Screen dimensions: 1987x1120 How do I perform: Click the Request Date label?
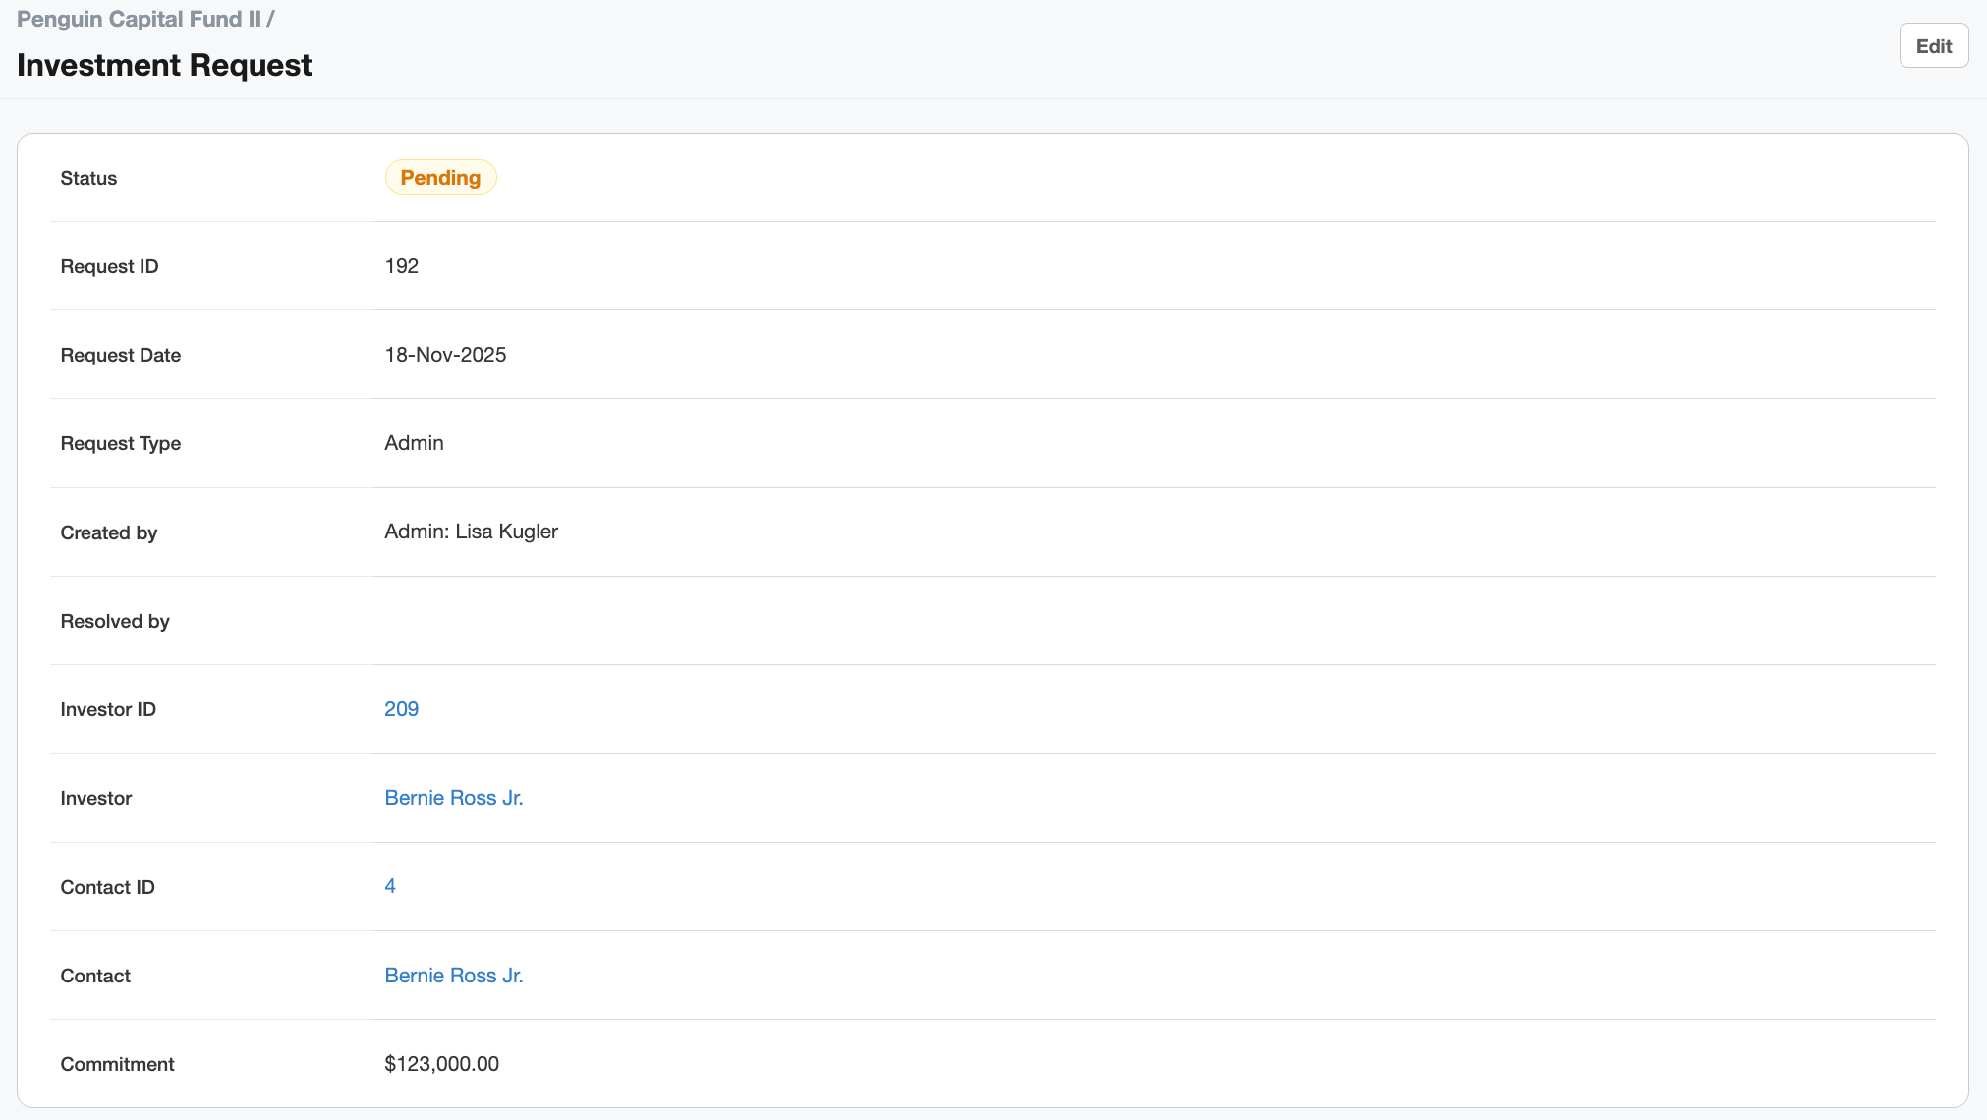tap(120, 355)
